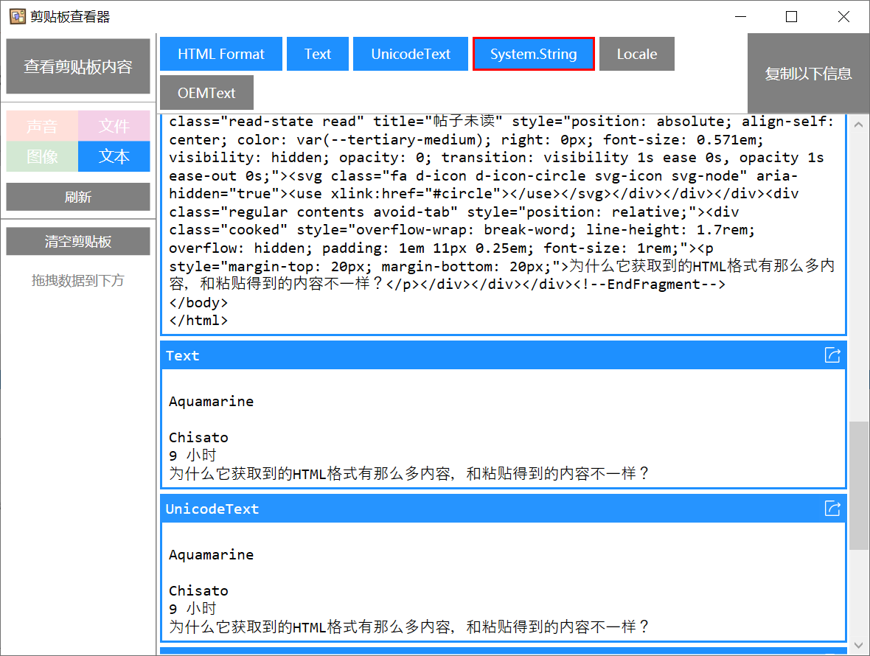The image size is (870, 656).
Task: Switch to the HTML Format tab
Action: [221, 54]
